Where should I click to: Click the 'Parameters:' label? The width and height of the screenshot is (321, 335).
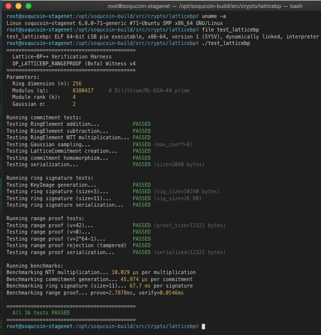(23, 77)
